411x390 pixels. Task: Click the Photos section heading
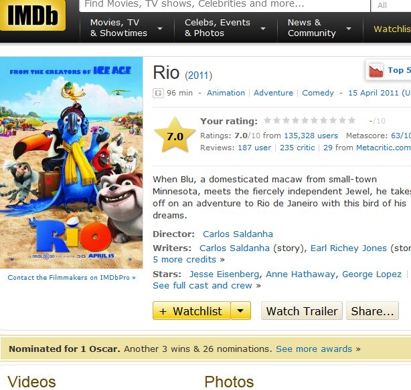pyautogui.click(x=229, y=381)
